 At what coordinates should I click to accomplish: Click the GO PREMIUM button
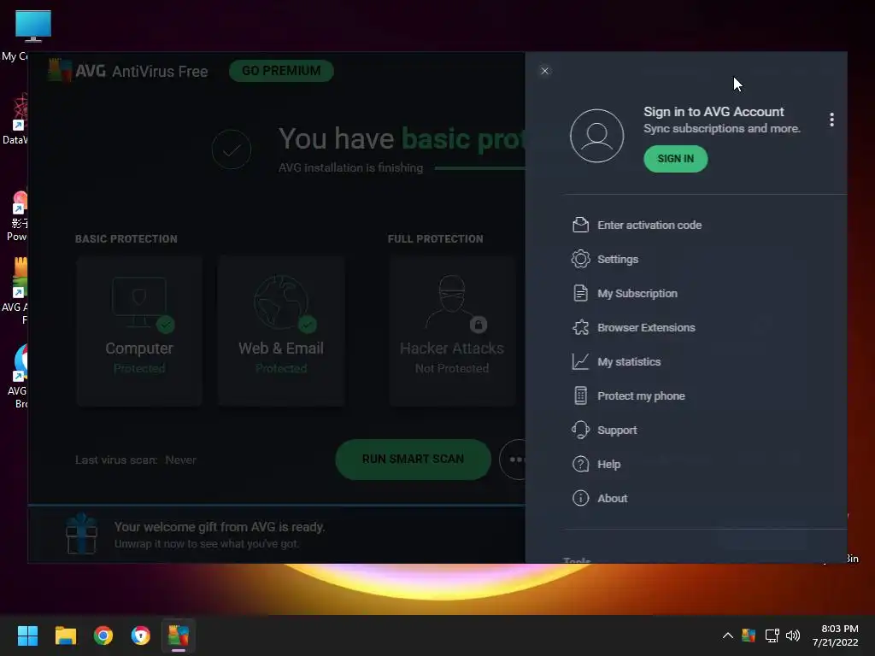(x=281, y=71)
